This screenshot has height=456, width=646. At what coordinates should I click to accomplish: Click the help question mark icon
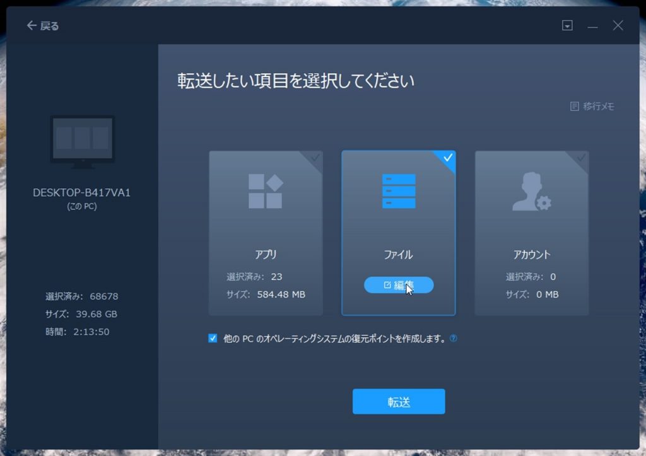click(453, 338)
